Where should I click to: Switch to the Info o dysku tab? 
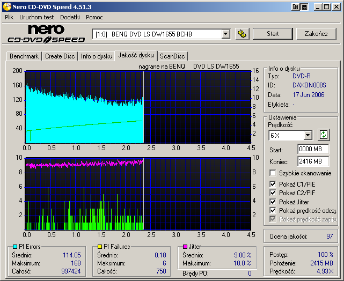coord(97,56)
